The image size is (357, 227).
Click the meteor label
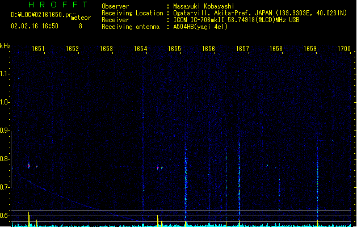(x=81, y=18)
